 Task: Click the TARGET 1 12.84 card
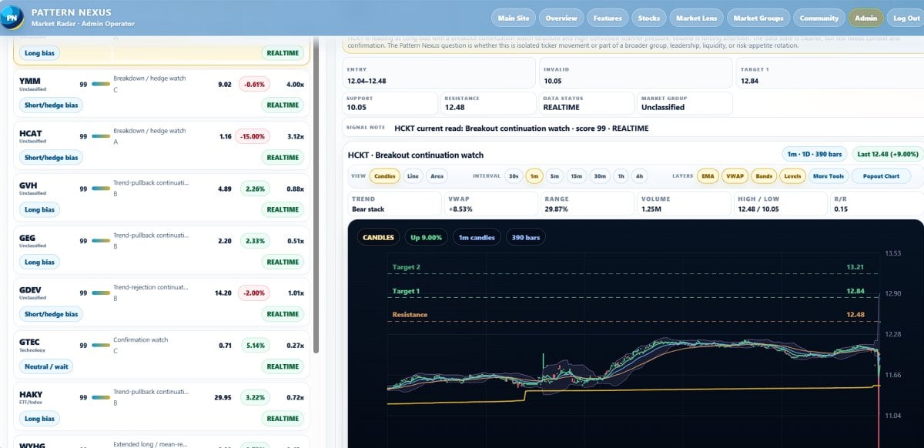coord(830,74)
